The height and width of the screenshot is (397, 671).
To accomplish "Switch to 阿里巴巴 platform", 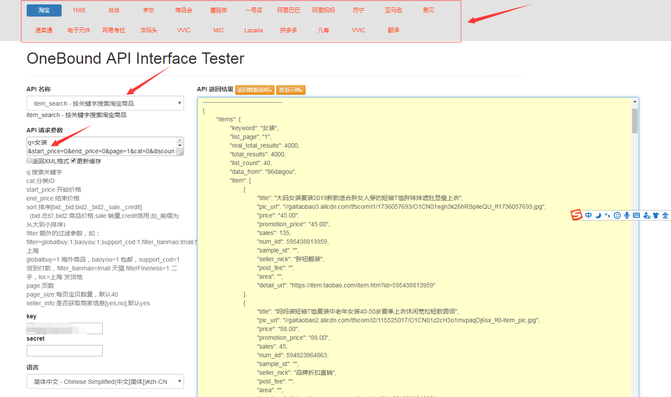I will point(289,10).
